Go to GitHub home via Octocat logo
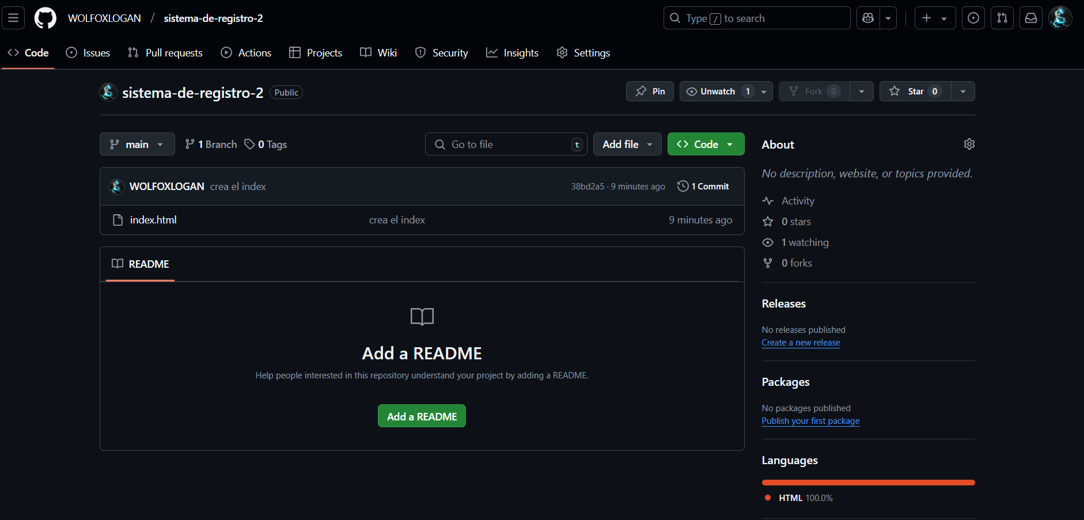Screen dimensions: 1084x520 point(45,18)
